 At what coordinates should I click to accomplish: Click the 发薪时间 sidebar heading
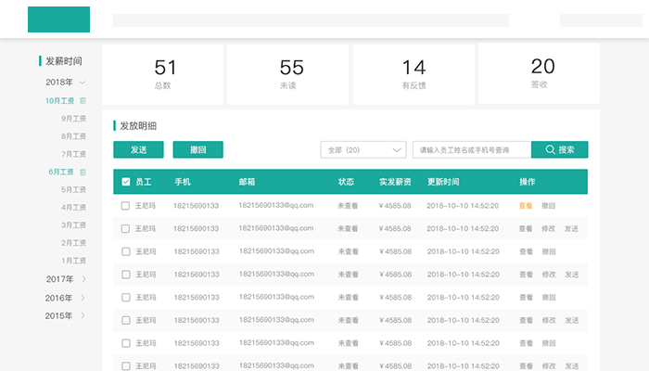(x=64, y=61)
